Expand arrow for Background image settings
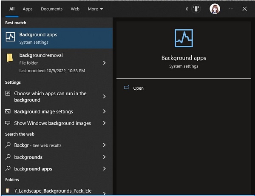 pyautogui.click(x=105, y=111)
